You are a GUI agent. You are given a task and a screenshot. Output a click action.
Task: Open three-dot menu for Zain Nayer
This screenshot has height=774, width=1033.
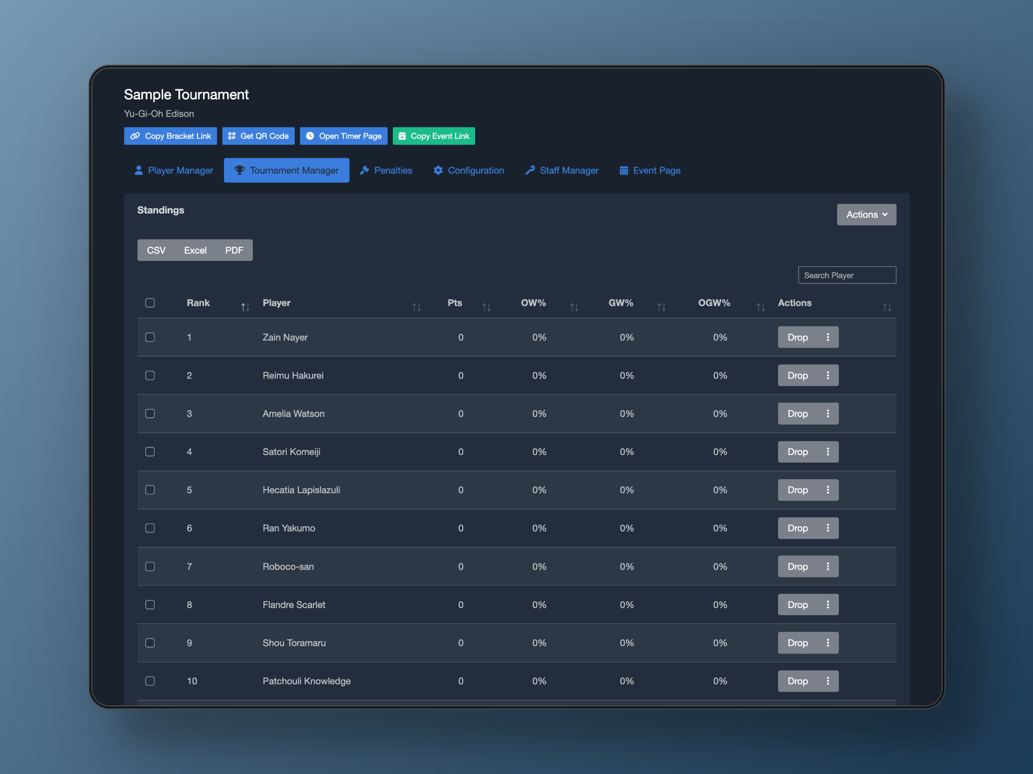click(x=828, y=337)
